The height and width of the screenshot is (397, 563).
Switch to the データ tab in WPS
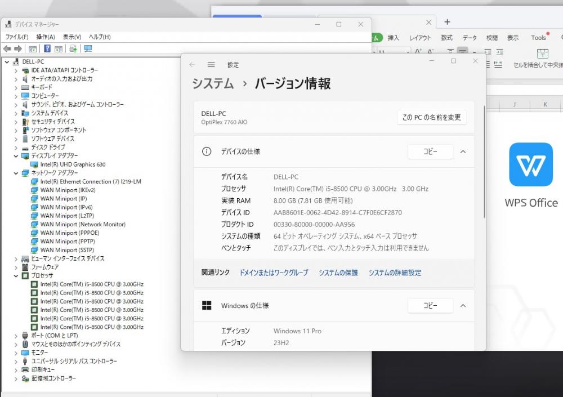[470, 38]
